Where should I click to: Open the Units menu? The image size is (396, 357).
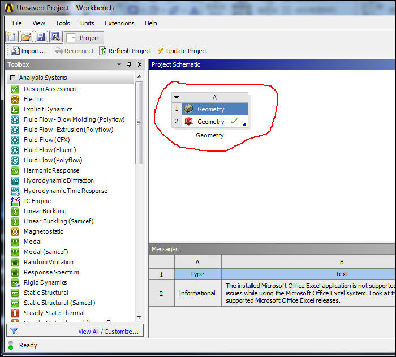point(87,23)
